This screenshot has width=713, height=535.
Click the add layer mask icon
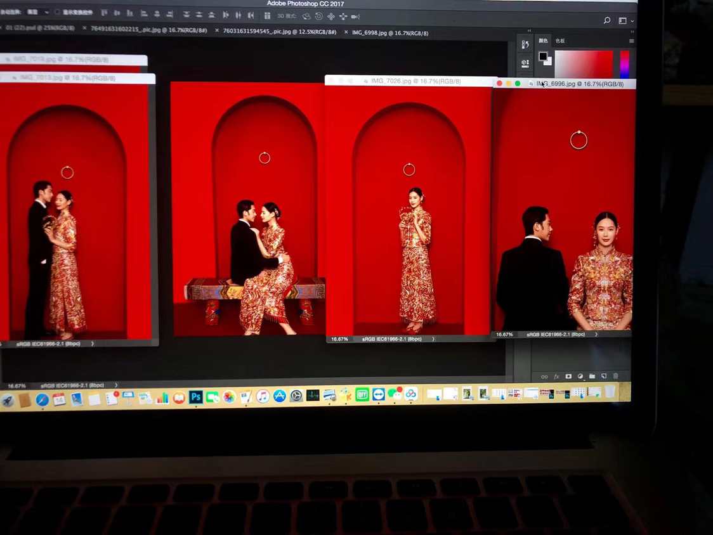[x=568, y=377]
